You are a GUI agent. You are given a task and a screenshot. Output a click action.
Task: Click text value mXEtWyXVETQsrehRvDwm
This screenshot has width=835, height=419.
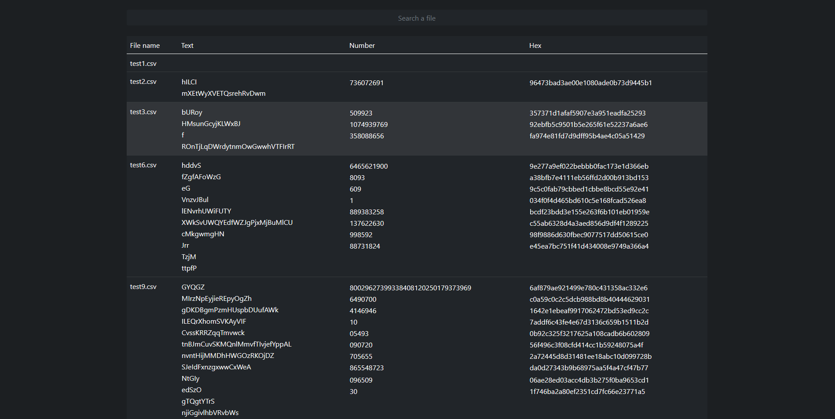click(223, 94)
